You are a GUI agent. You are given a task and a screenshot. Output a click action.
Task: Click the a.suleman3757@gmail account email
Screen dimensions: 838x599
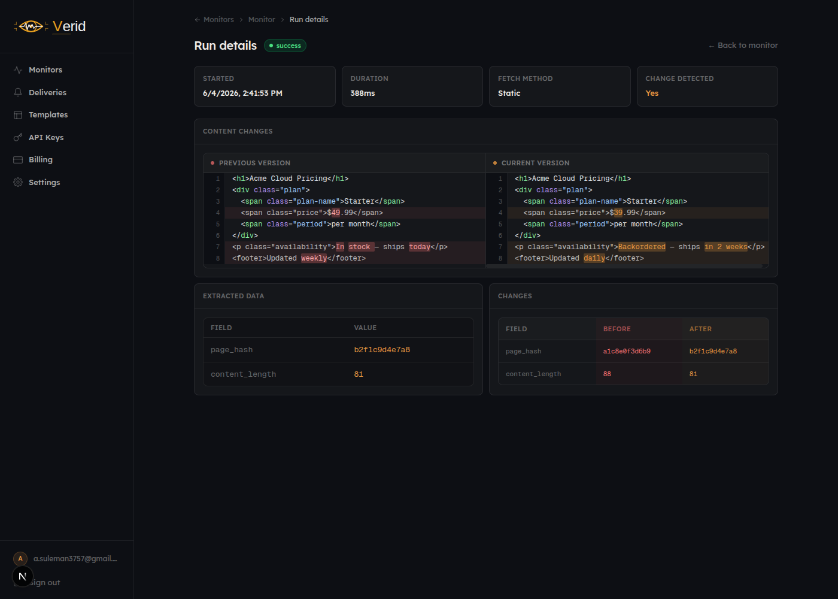tap(75, 558)
